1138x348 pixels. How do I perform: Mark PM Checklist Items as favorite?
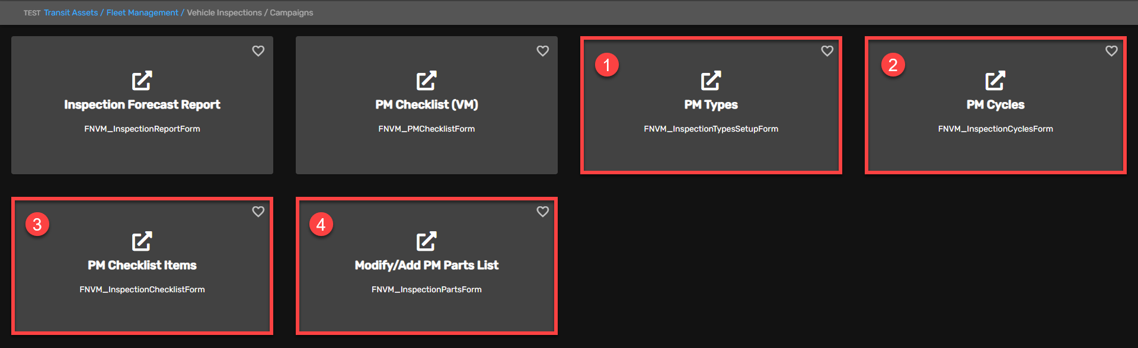[258, 212]
